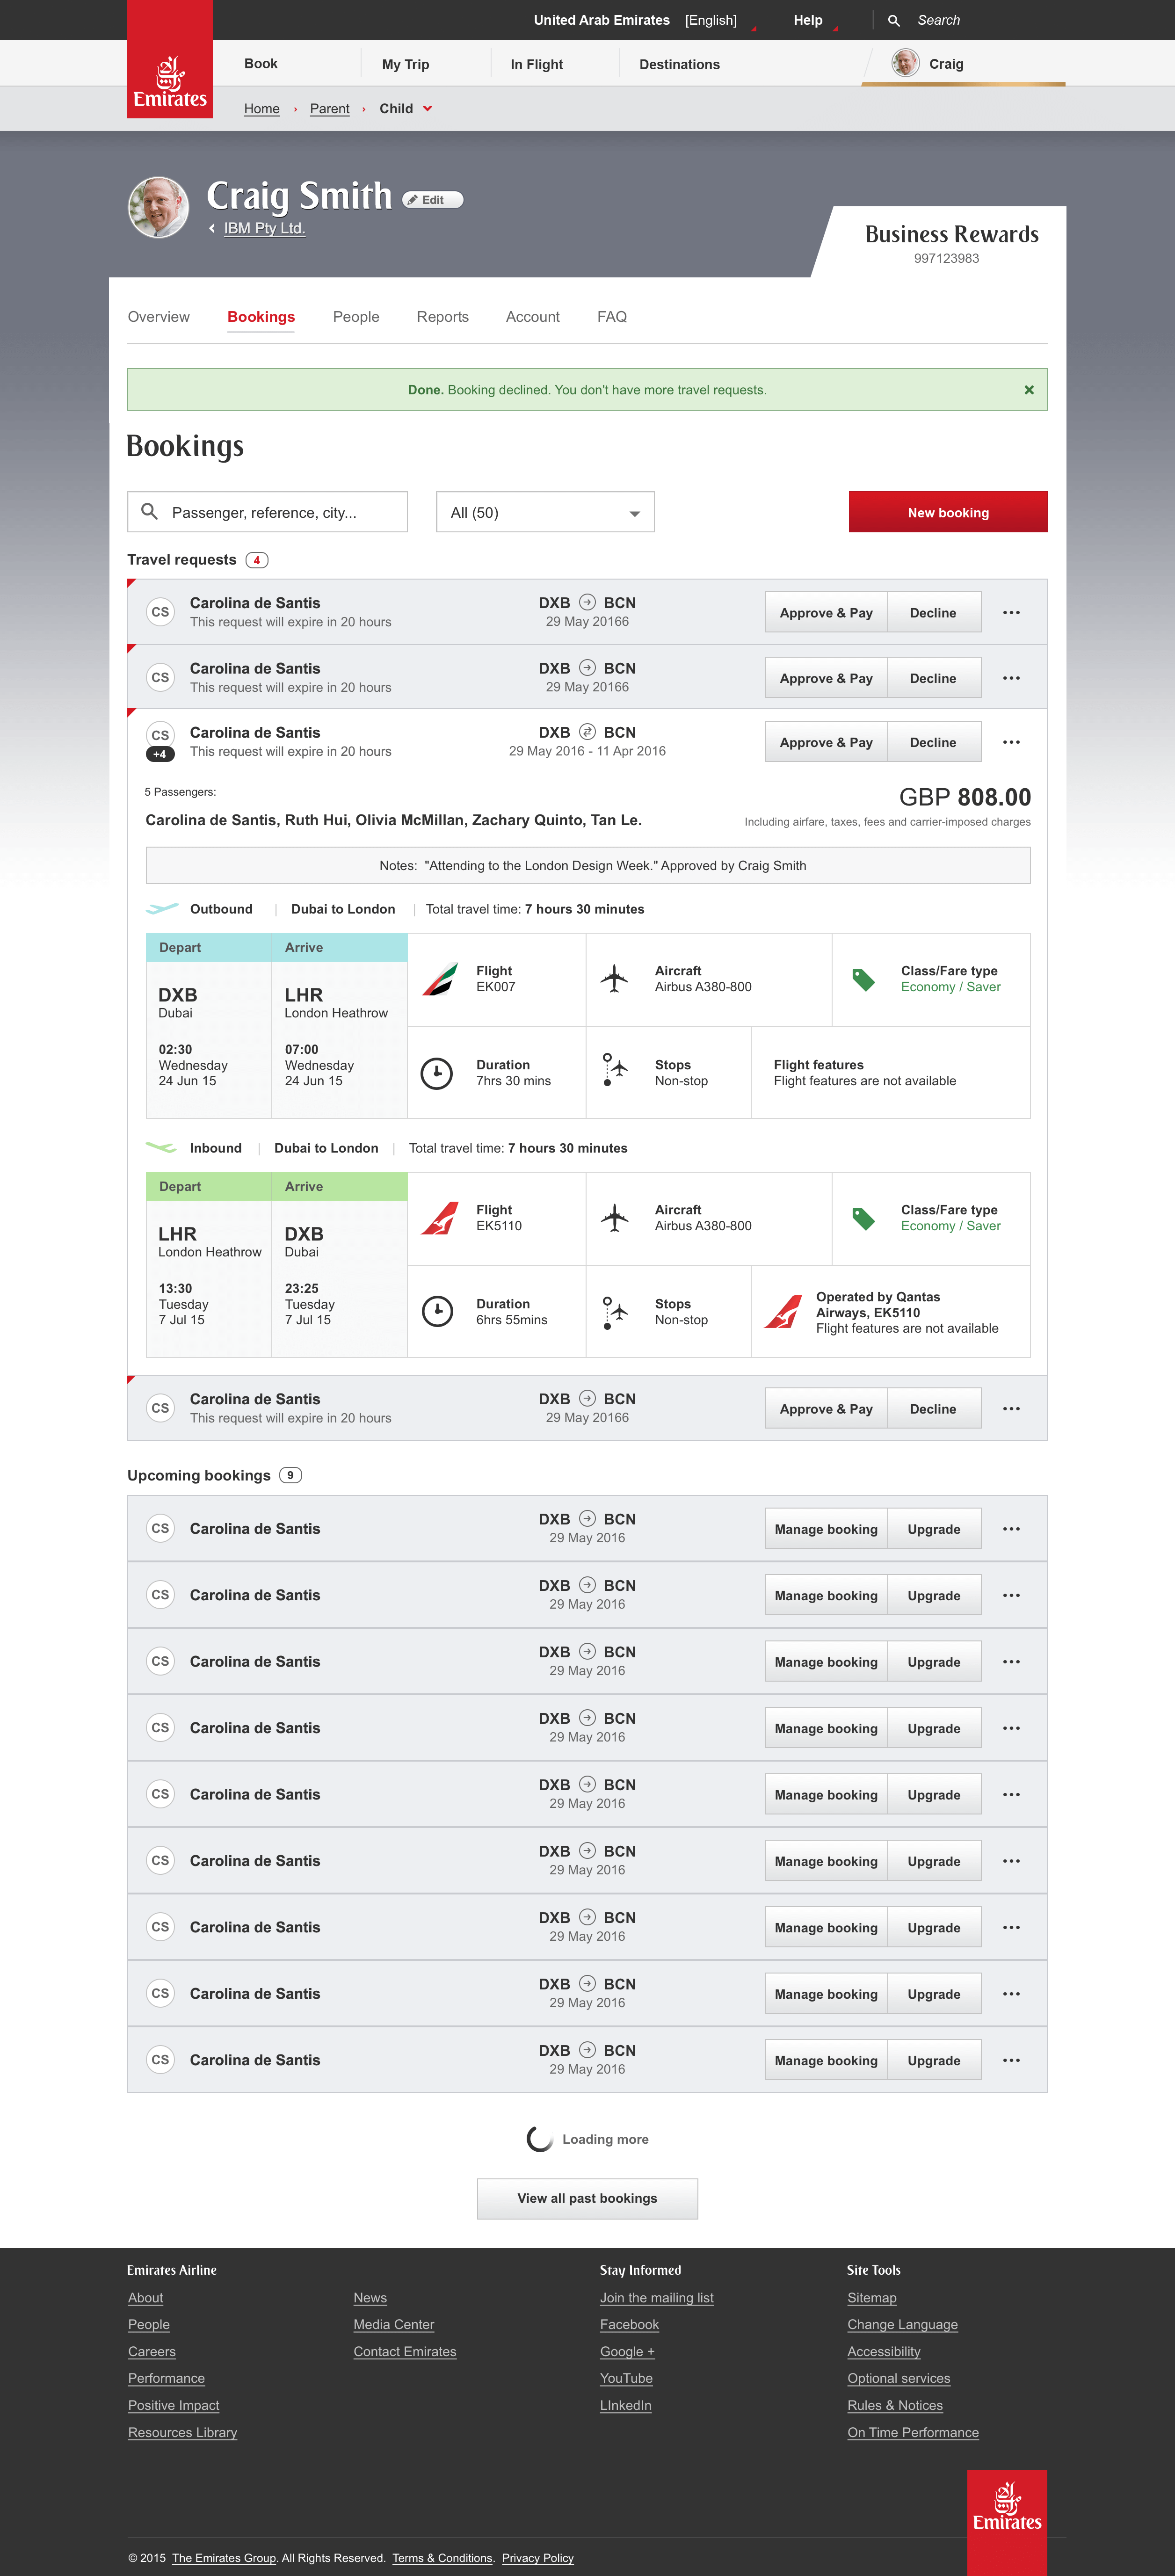This screenshot has width=1175, height=2576.
Task: Open Privacy Policy footer link
Action: [x=538, y=2558]
